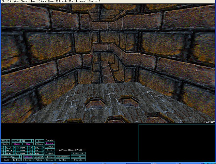Open the Textures 1 menu
This screenshot has height=164, width=216.
[x=81, y=1]
